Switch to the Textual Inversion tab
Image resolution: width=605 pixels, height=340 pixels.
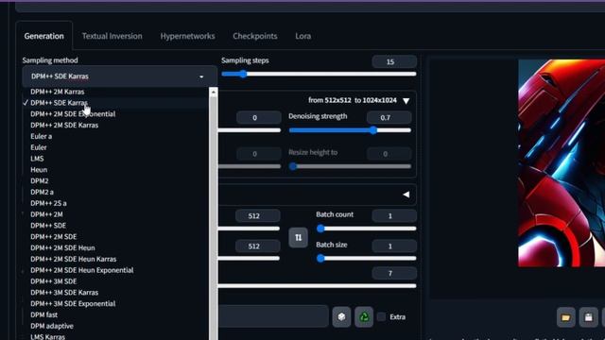(112, 36)
